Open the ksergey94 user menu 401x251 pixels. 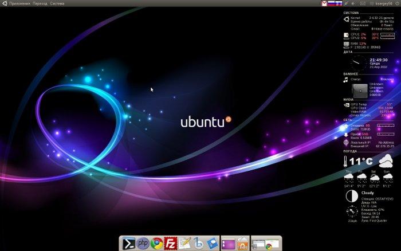(384, 3)
